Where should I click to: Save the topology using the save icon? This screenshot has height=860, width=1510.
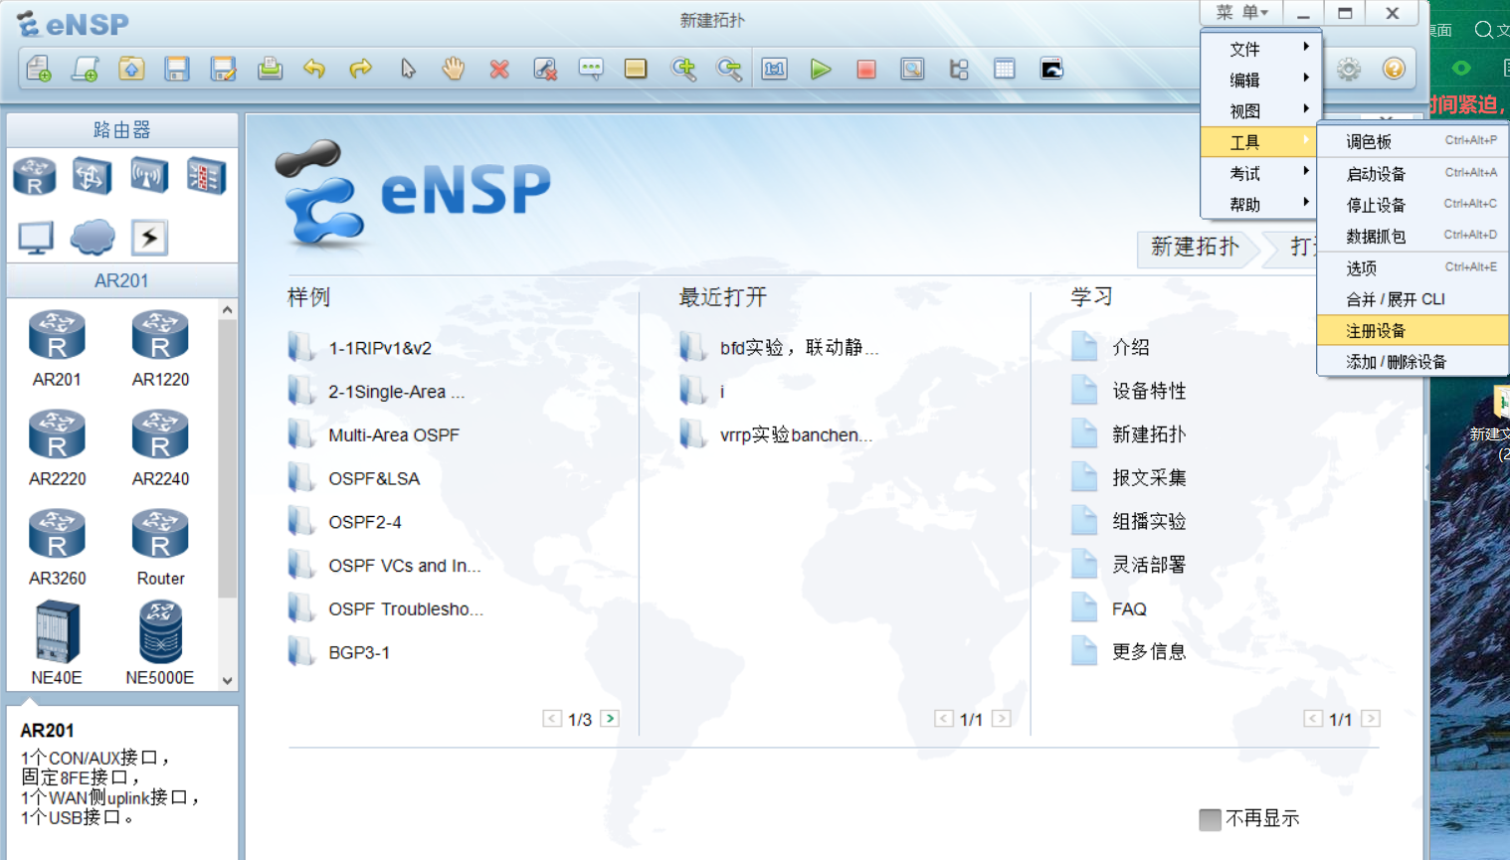177,69
